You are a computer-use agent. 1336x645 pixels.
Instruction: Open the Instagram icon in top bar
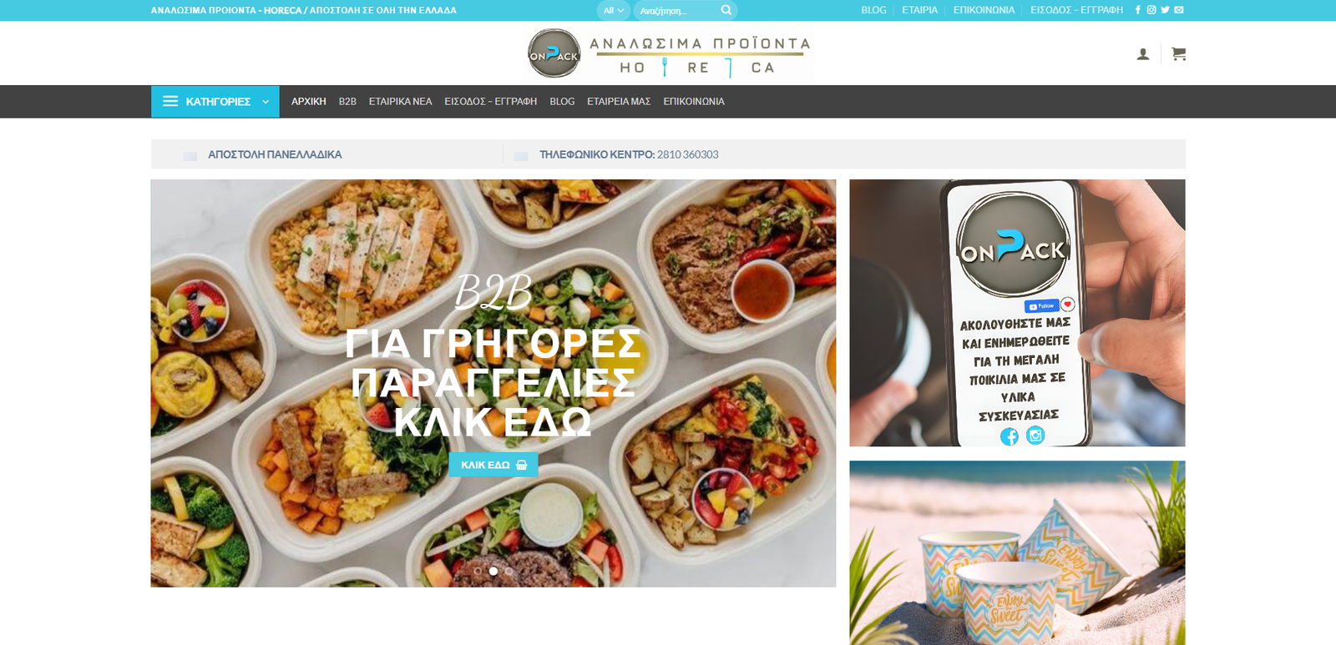point(1151,10)
